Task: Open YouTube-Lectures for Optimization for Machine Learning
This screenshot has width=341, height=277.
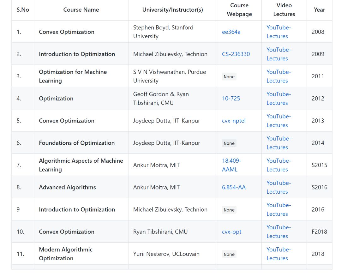Action: 278,76
